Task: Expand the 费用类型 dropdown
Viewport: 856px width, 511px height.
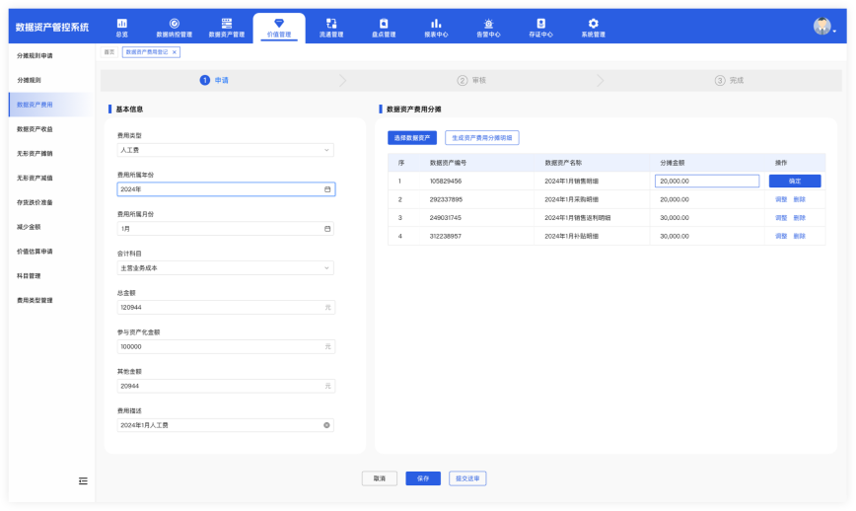Action: (326, 150)
